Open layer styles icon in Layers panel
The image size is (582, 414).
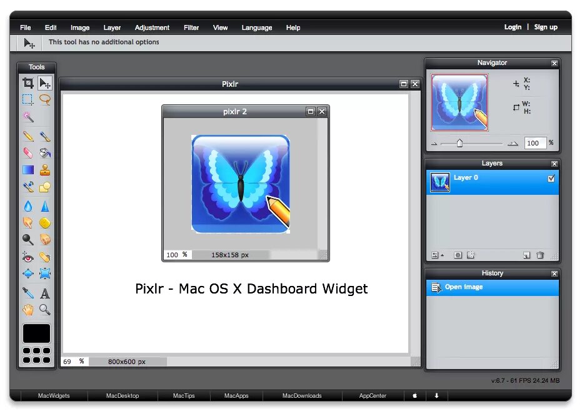[x=471, y=255]
